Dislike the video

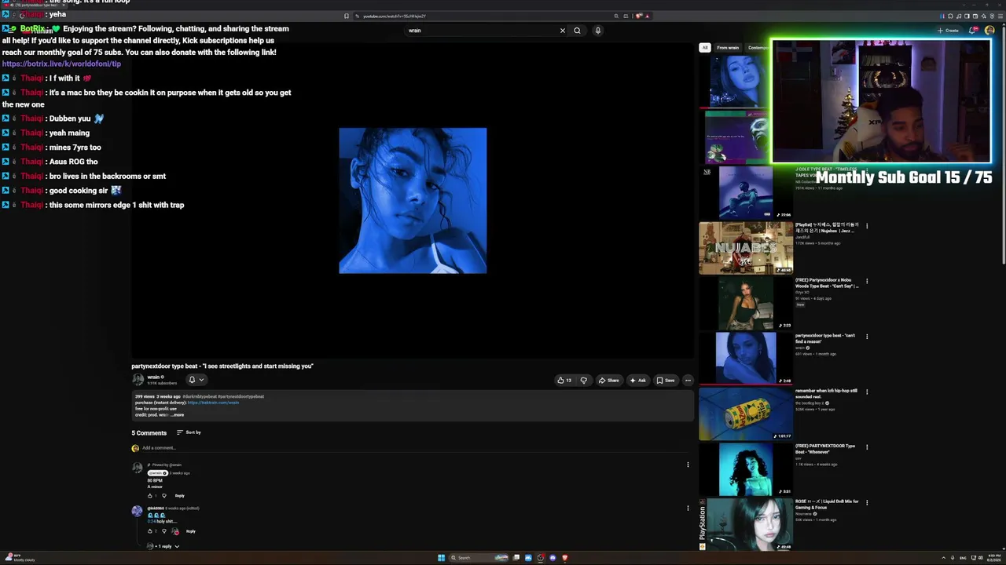pos(583,381)
